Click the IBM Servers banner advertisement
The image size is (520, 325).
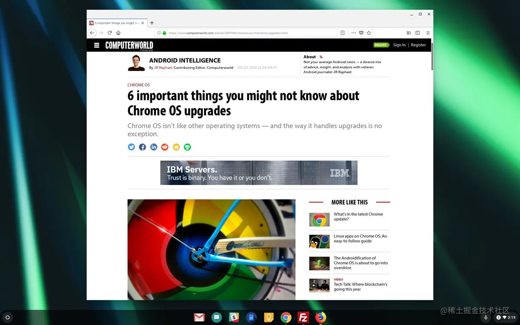(259, 173)
